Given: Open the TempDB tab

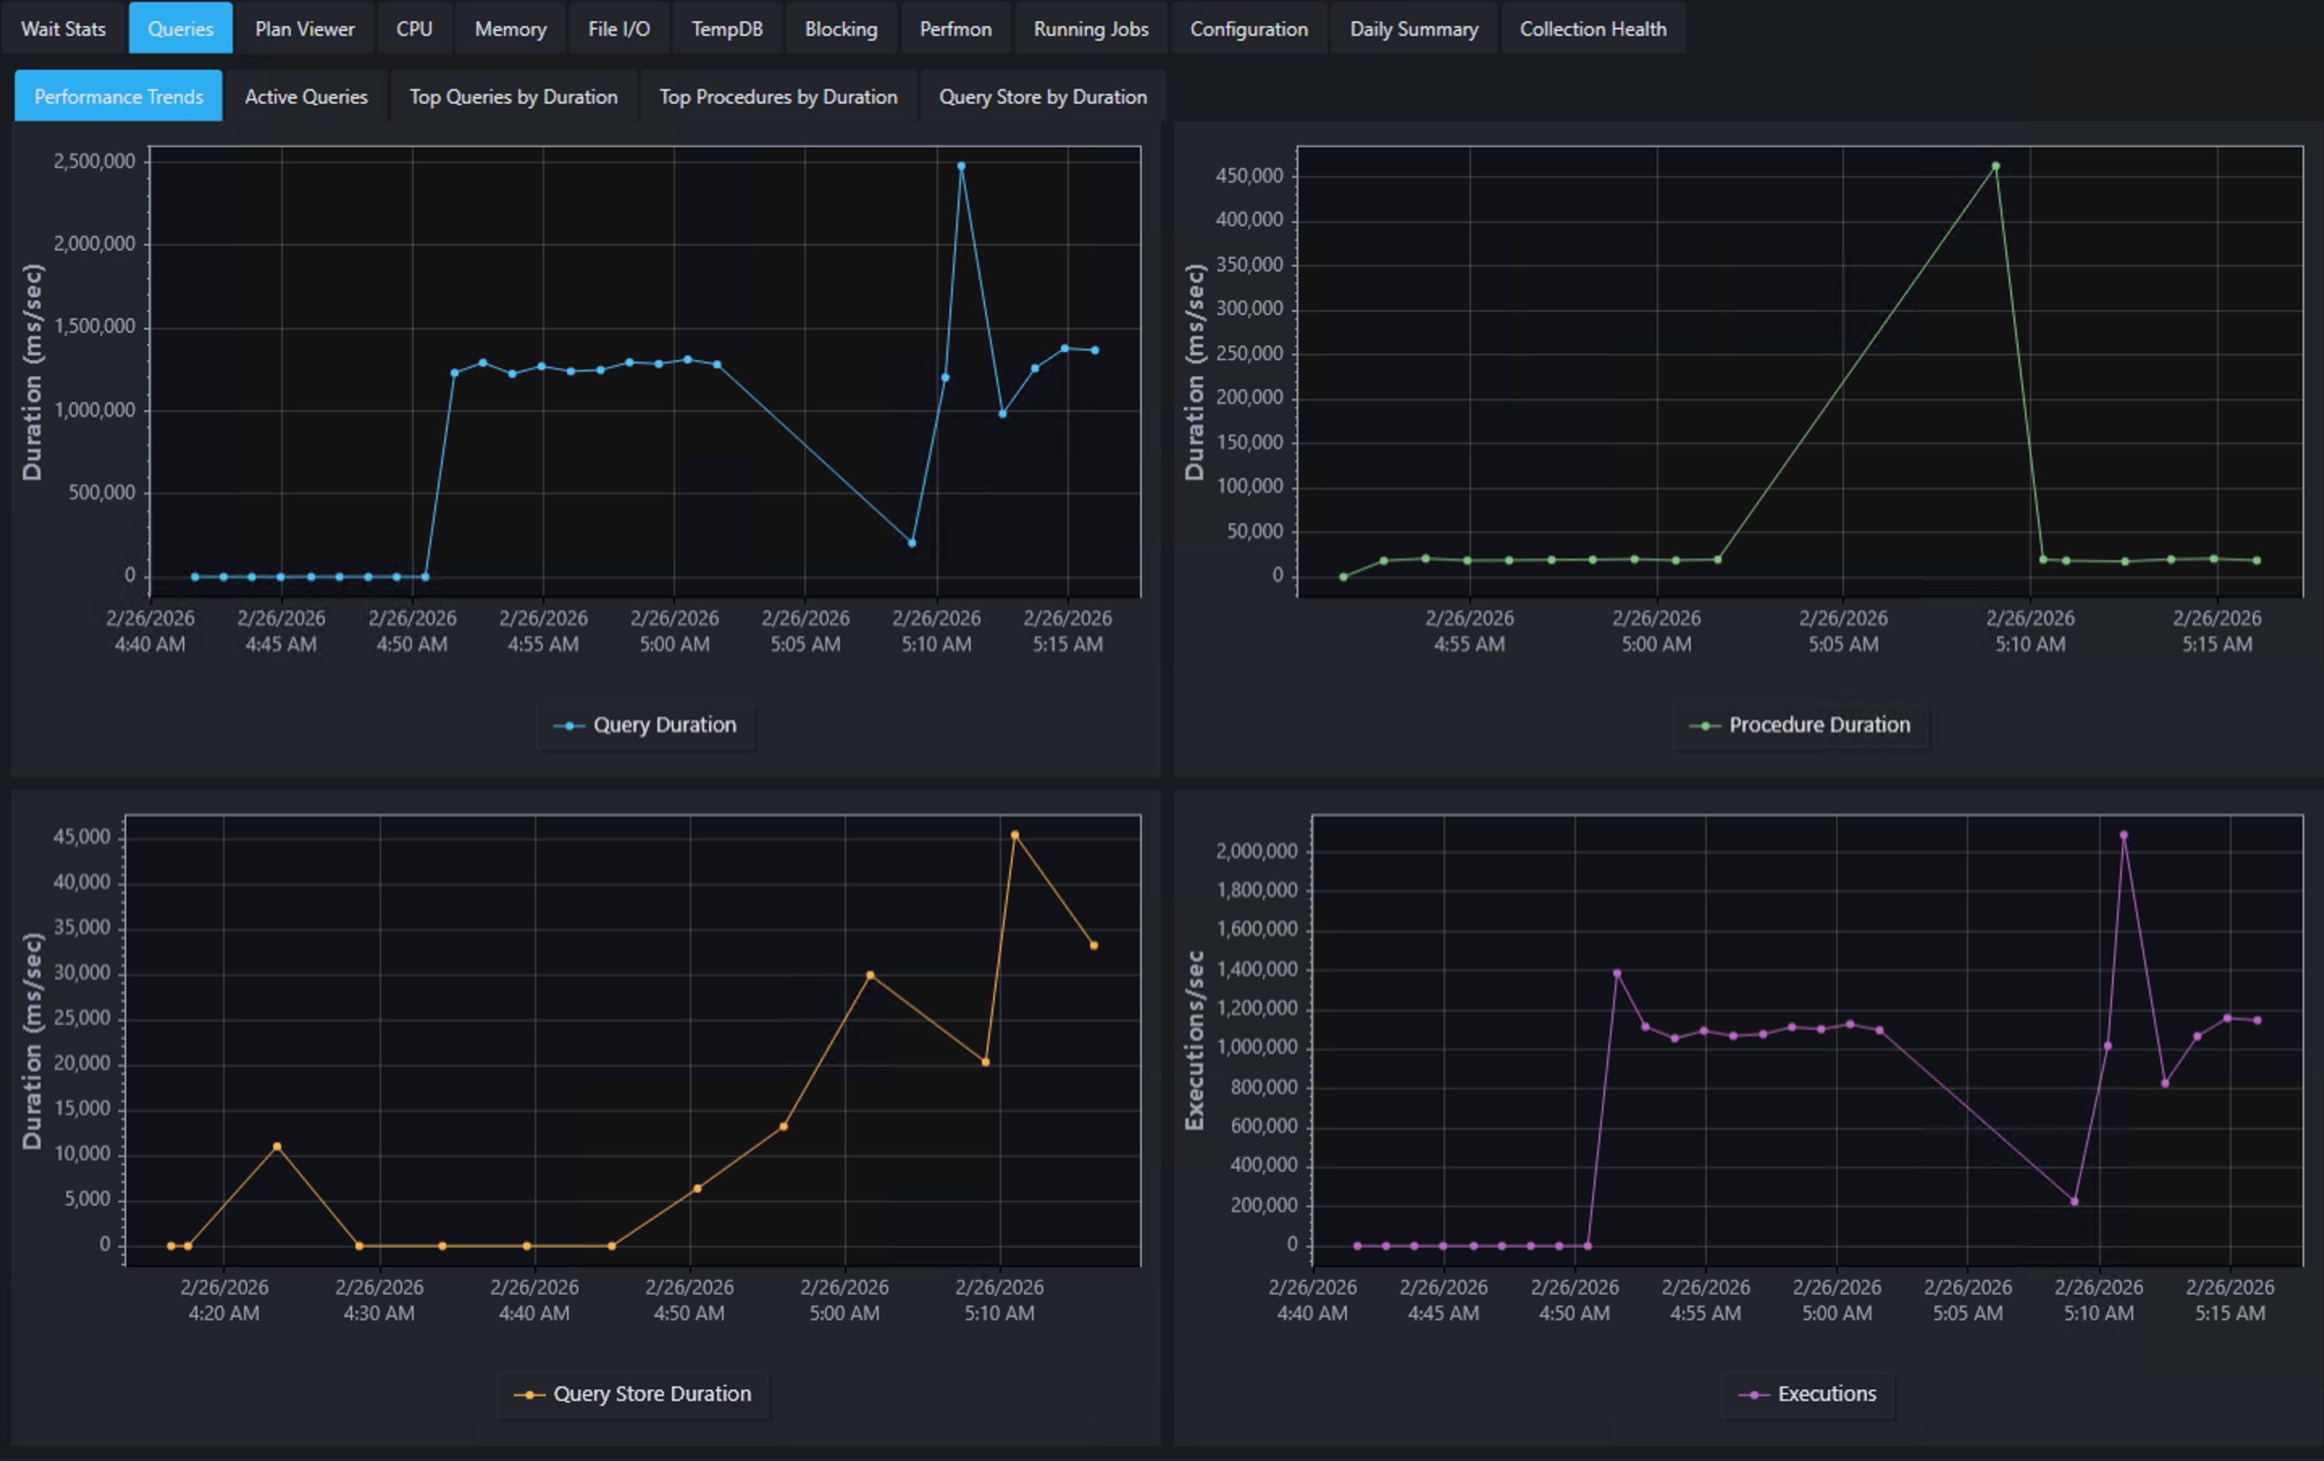Looking at the screenshot, I should [727, 28].
